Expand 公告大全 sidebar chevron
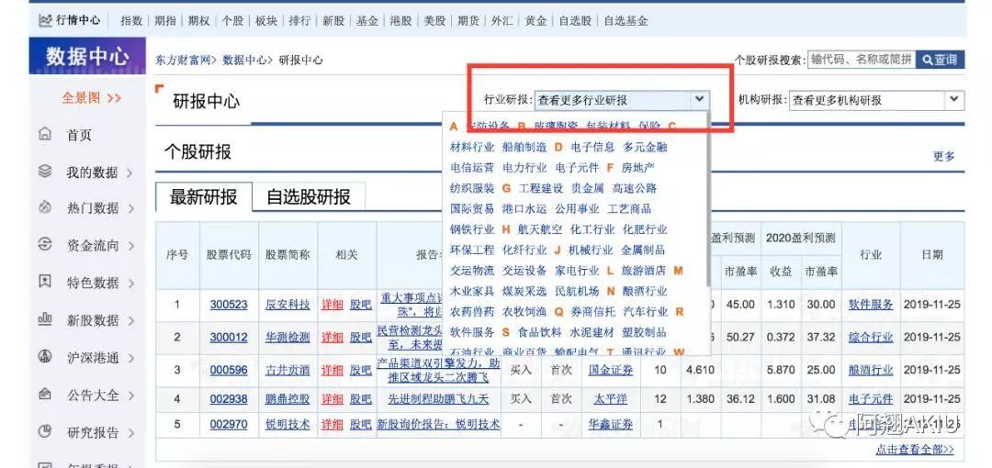 pos(131,396)
